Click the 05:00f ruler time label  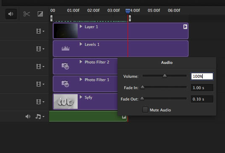154,11
